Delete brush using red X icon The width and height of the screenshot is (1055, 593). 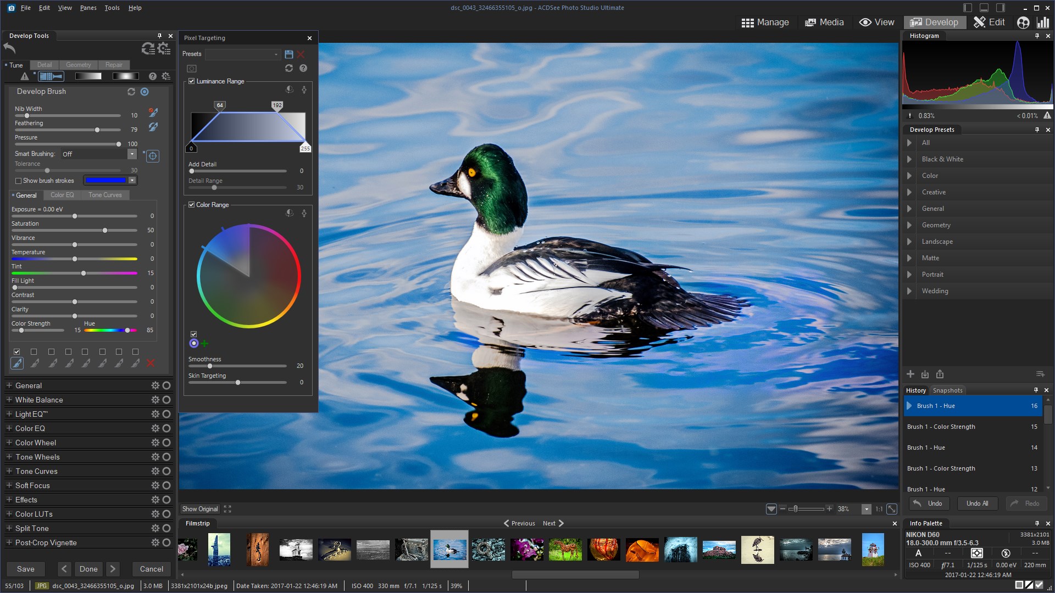point(151,363)
